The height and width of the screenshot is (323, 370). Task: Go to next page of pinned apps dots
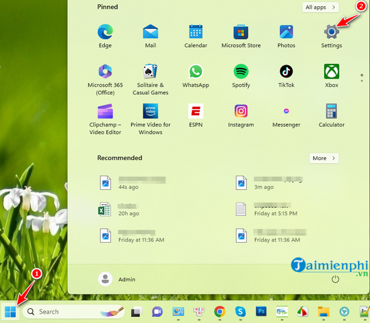(362, 81)
